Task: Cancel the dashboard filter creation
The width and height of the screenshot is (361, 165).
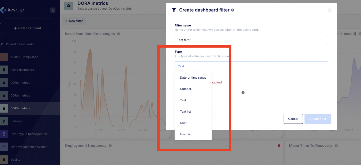Action: coord(293,119)
